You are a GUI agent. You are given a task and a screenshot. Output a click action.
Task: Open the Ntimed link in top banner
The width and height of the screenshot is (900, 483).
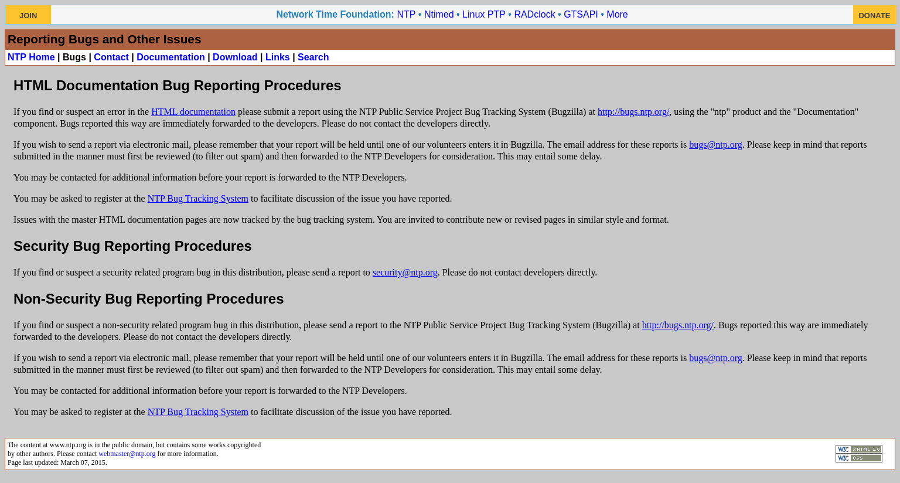tap(439, 15)
